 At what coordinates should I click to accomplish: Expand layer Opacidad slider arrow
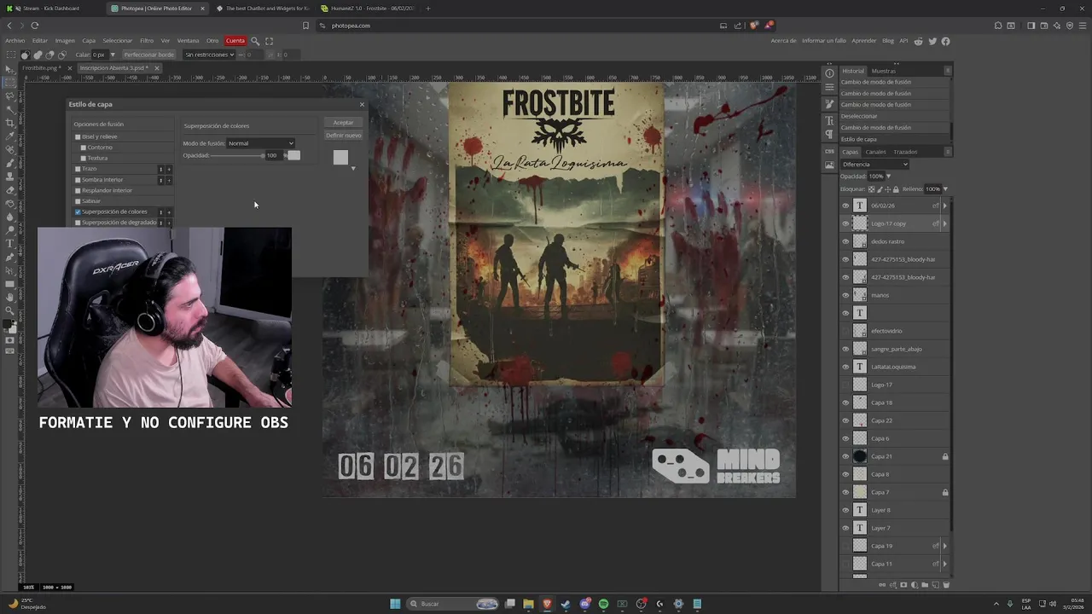point(887,177)
